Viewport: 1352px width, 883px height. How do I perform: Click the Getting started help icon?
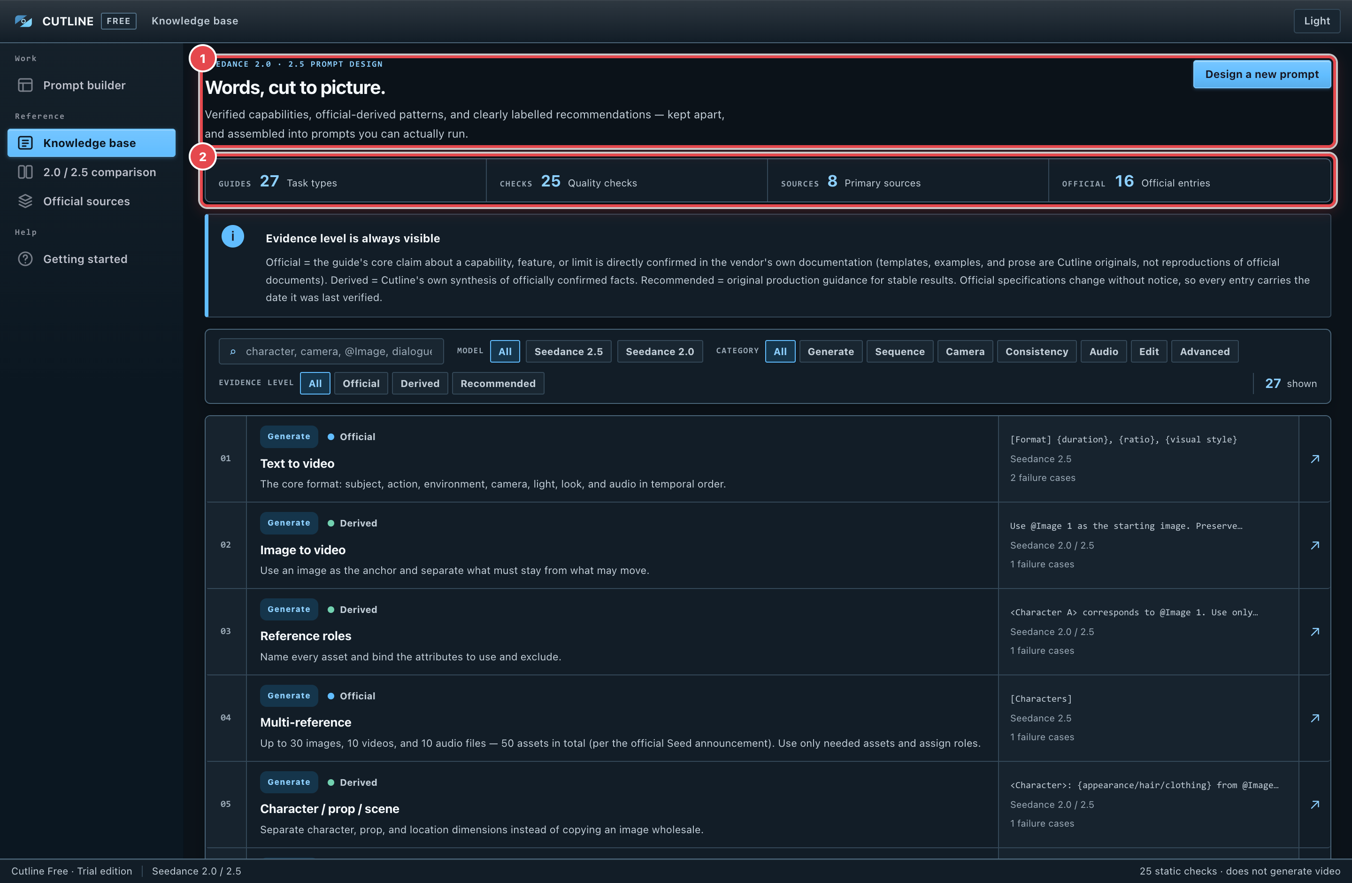pos(25,259)
